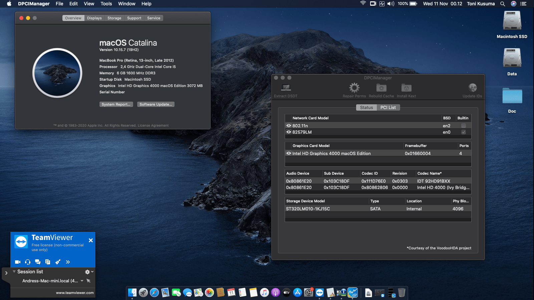This screenshot has width=534, height=300.
Task: Switch to the Status tab
Action: 366,107
